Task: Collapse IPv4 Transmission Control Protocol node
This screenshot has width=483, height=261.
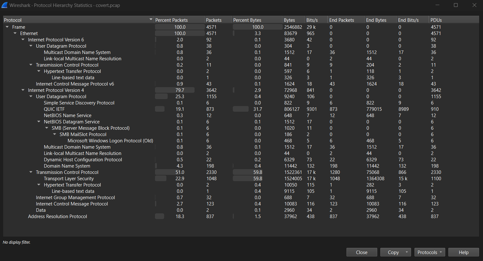Action: [31, 172]
